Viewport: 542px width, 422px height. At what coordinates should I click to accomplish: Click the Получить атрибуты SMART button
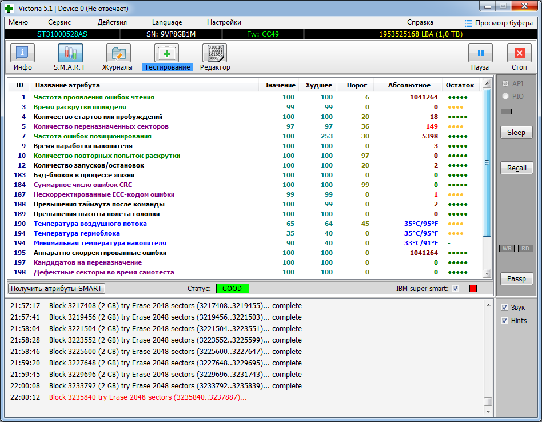pos(57,289)
